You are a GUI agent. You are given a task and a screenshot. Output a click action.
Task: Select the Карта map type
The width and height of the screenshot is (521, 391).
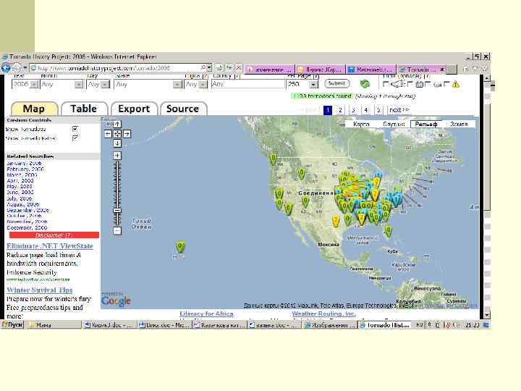pos(361,124)
